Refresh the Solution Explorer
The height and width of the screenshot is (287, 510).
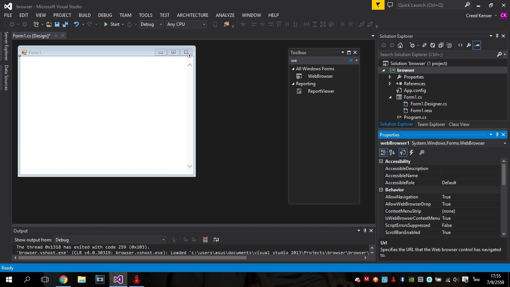coord(432,45)
